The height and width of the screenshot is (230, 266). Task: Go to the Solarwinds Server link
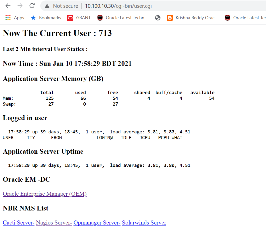point(144,223)
